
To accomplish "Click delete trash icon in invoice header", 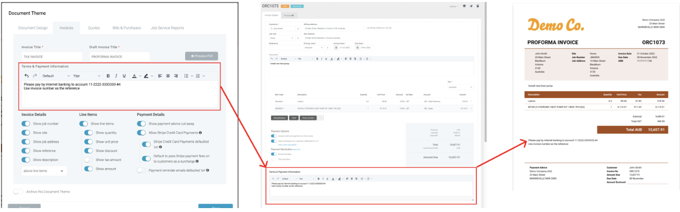I will click(x=477, y=6).
